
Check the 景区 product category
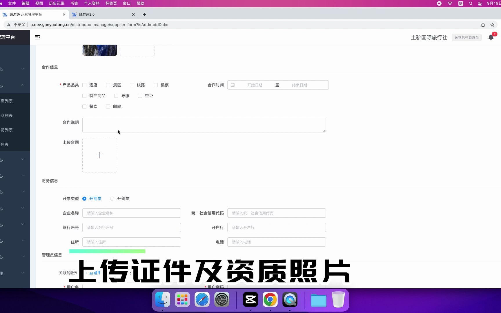108,85
